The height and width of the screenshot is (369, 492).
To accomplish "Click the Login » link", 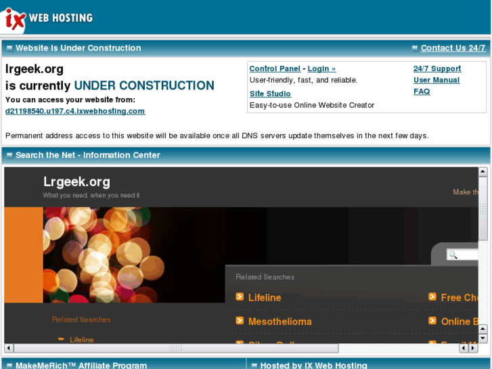I will pyautogui.click(x=321, y=68).
